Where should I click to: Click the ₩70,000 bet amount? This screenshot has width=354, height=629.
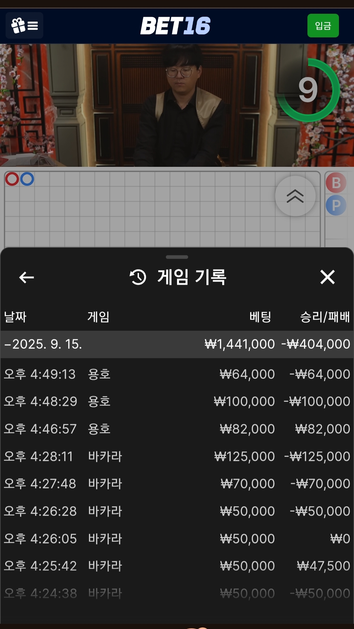[248, 484]
